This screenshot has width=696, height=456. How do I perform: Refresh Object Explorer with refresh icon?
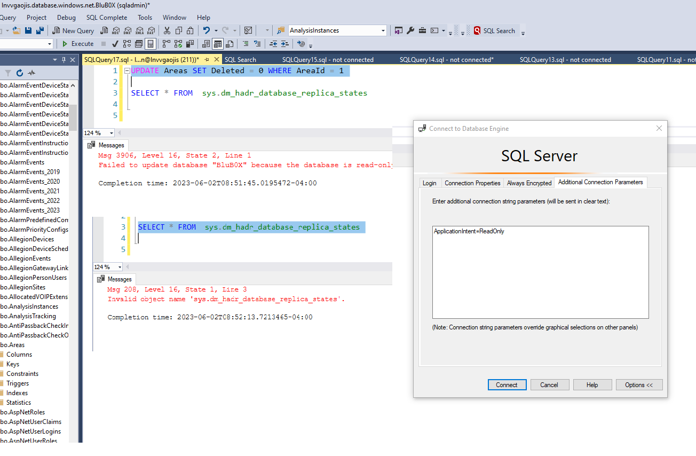(20, 73)
